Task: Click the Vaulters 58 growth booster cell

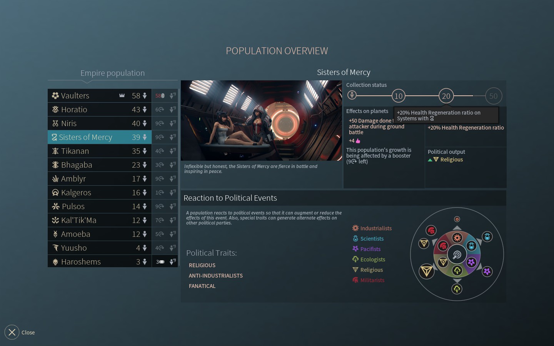Action: coord(160,96)
